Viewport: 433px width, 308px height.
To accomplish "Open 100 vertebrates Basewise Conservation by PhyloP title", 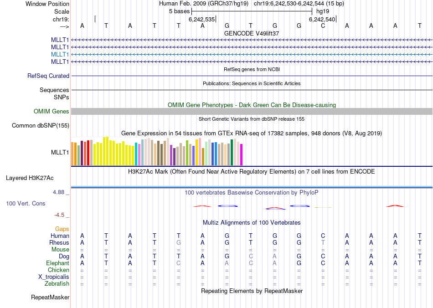I will coord(252,193).
